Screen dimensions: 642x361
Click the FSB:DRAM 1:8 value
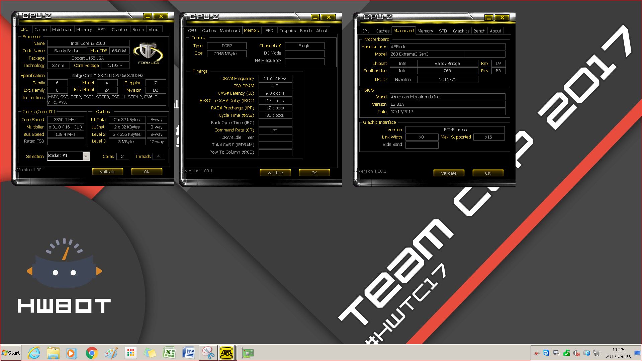point(275,86)
